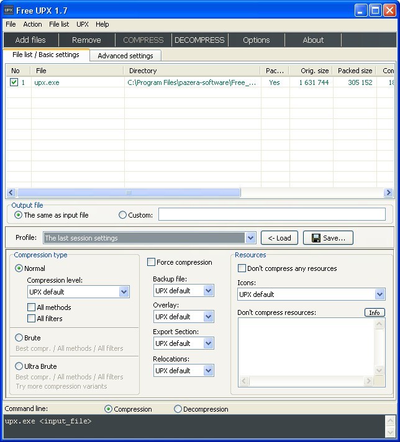
Task: Open the File menu
Action: 11,24
